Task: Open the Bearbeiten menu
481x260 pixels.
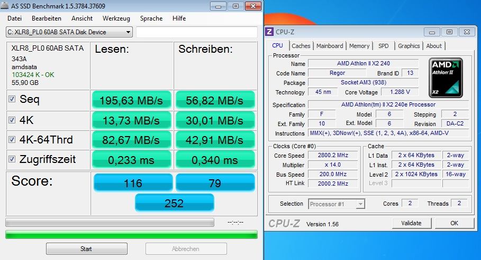Action: 47,18
